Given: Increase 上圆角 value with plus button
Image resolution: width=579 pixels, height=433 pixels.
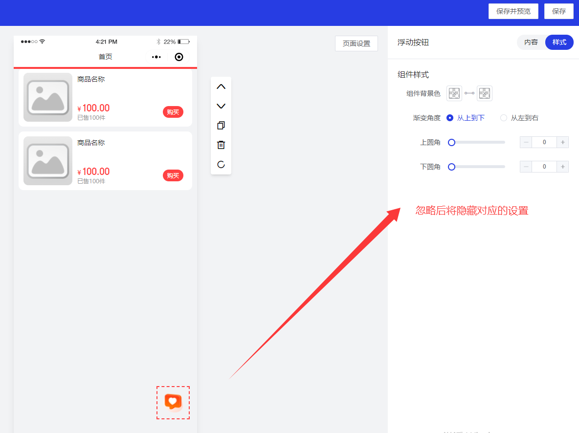Looking at the screenshot, I should coord(562,142).
